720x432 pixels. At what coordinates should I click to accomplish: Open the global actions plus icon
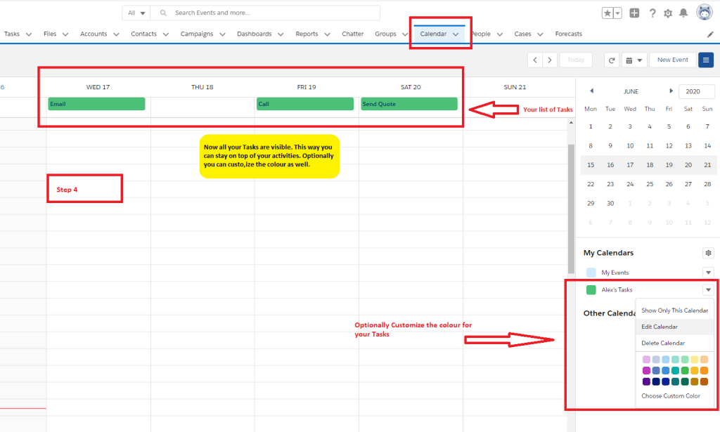(x=635, y=13)
